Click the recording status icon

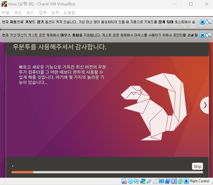click(168, 181)
